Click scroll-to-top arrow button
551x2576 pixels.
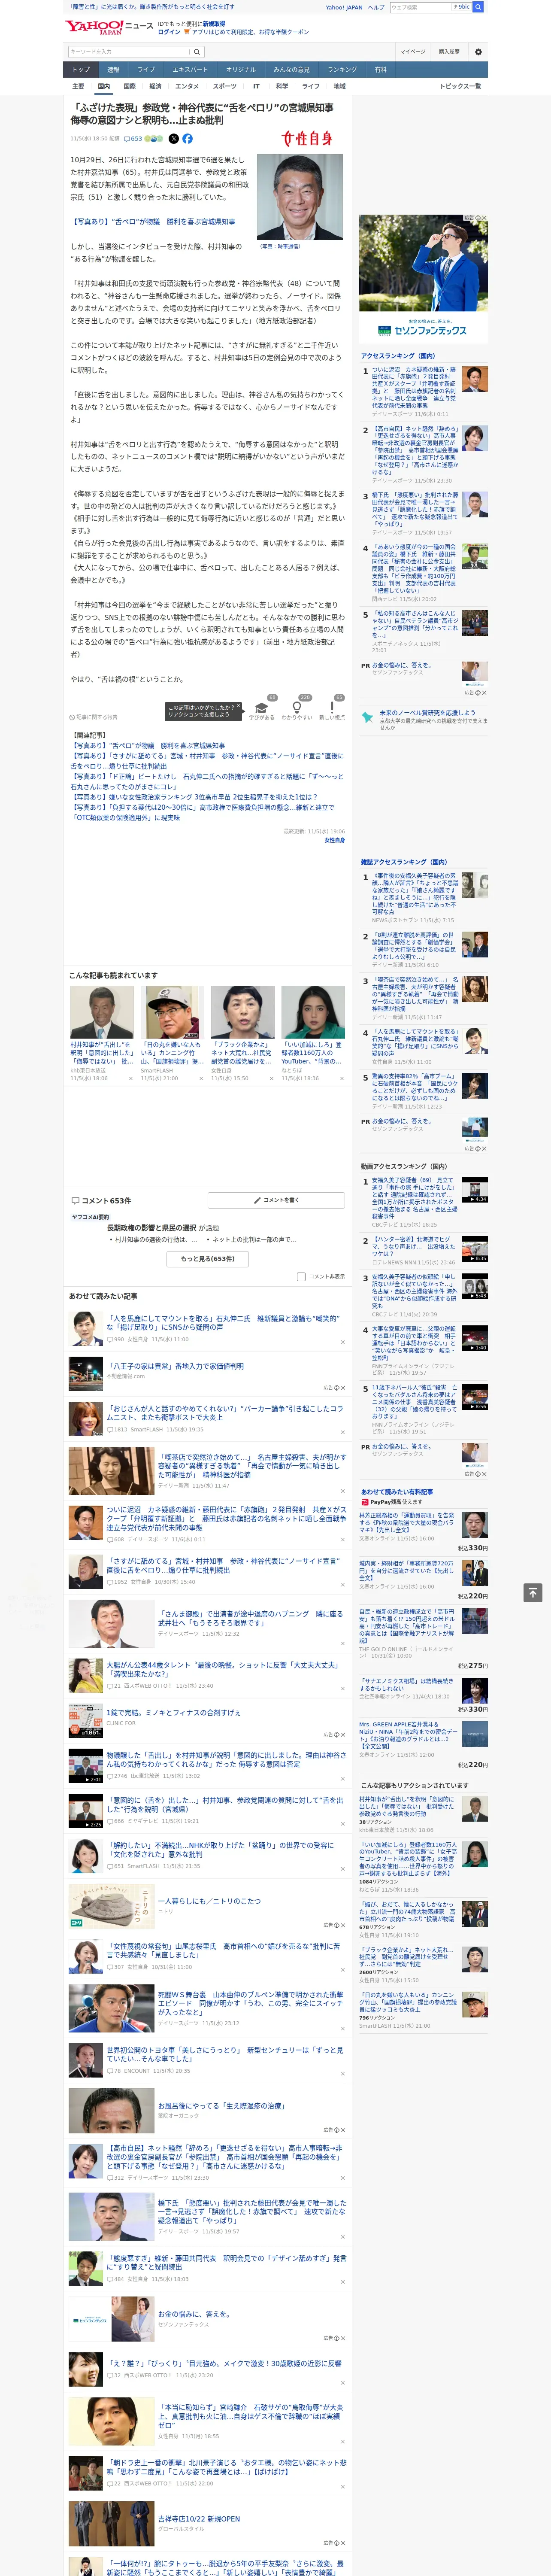[x=533, y=1593]
